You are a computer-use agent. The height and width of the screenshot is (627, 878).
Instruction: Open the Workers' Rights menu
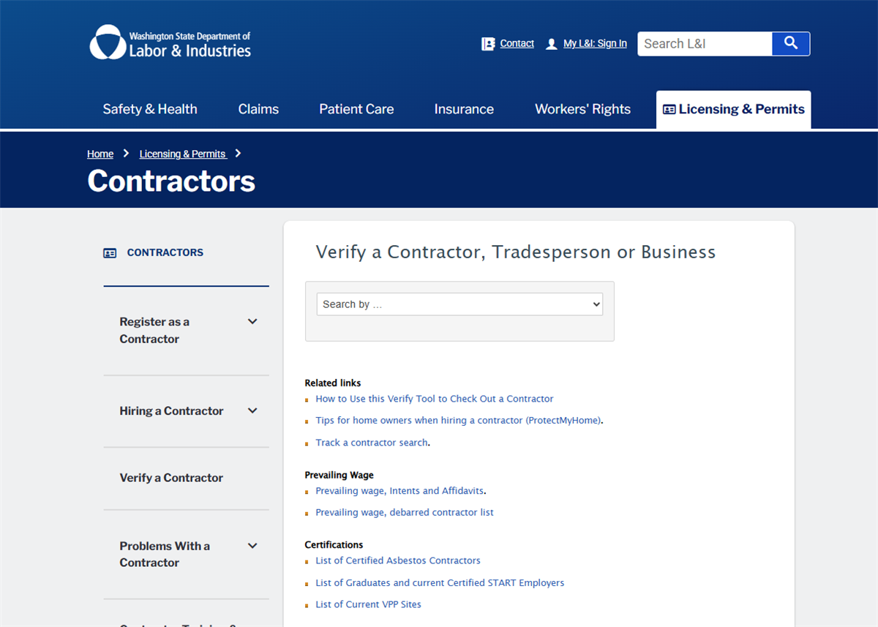pos(582,108)
